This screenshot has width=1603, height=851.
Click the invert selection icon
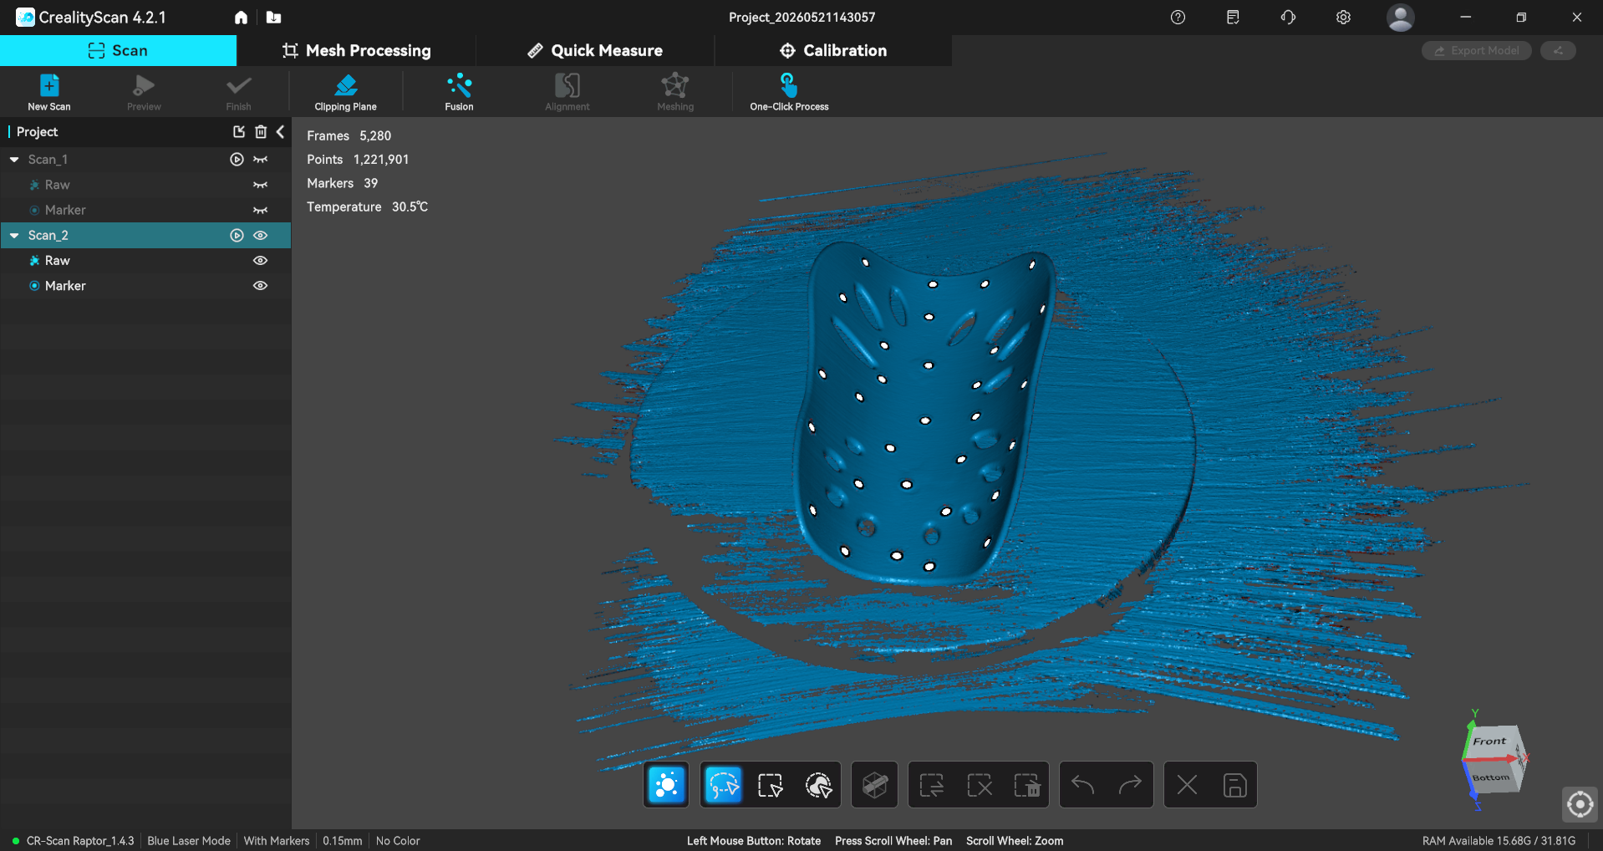[x=931, y=785]
